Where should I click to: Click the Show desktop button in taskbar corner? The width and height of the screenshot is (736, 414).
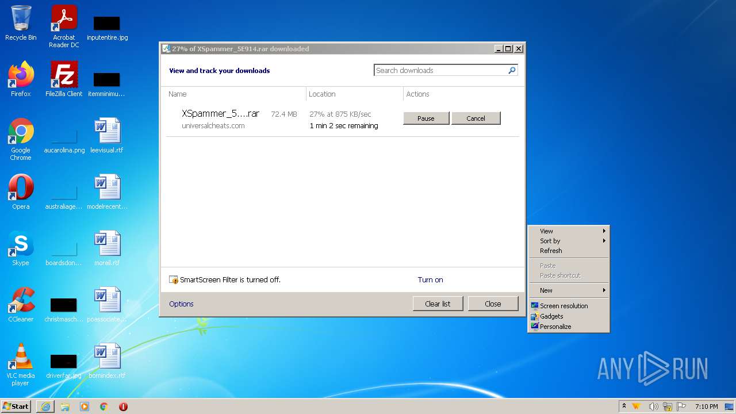point(729,407)
